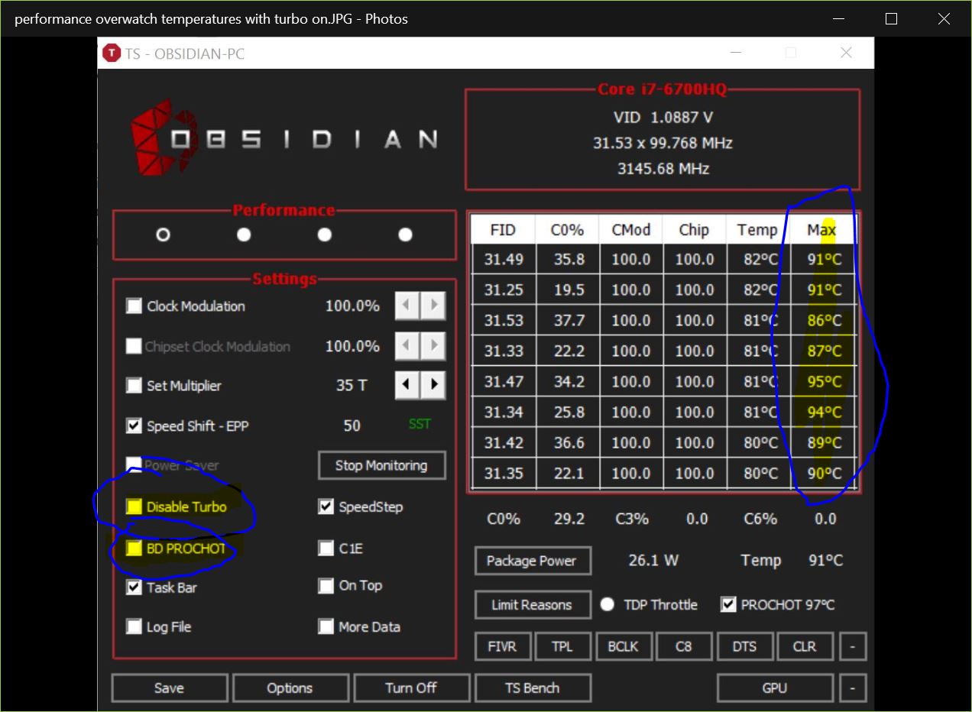Close the Photos window
972x712 pixels.
pyautogui.click(x=944, y=19)
